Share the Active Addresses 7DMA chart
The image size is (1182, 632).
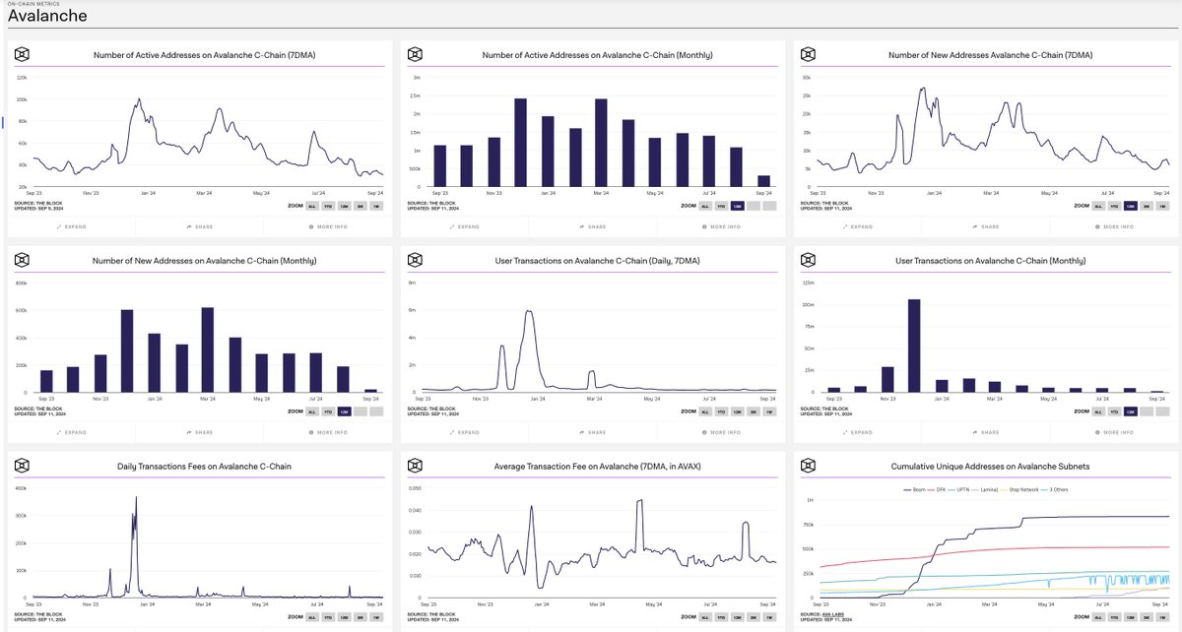point(201,226)
